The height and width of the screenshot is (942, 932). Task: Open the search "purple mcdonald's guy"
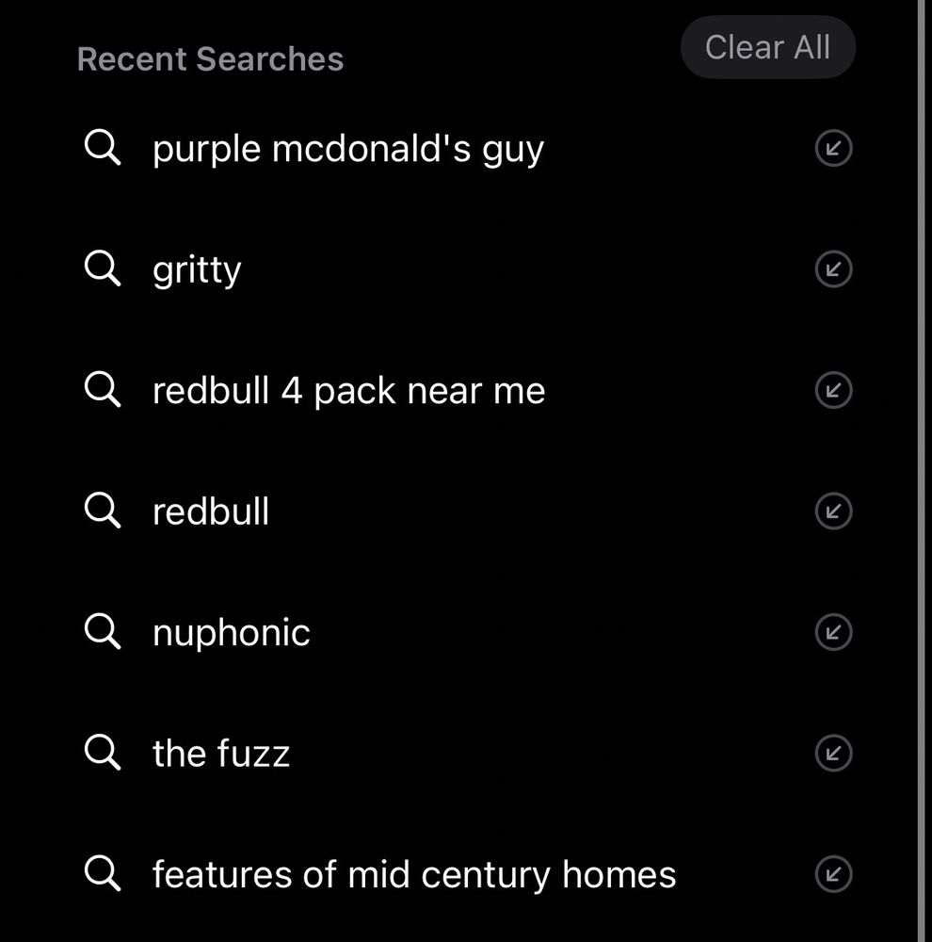coord(347,148)
